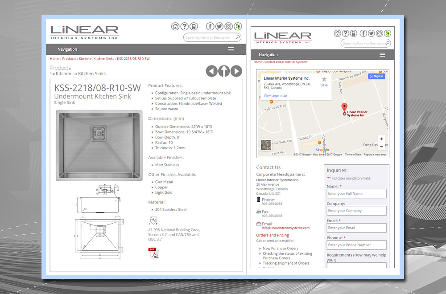
Task: Open the green Houzz icon on the contact page
Action: pos(388,33)
